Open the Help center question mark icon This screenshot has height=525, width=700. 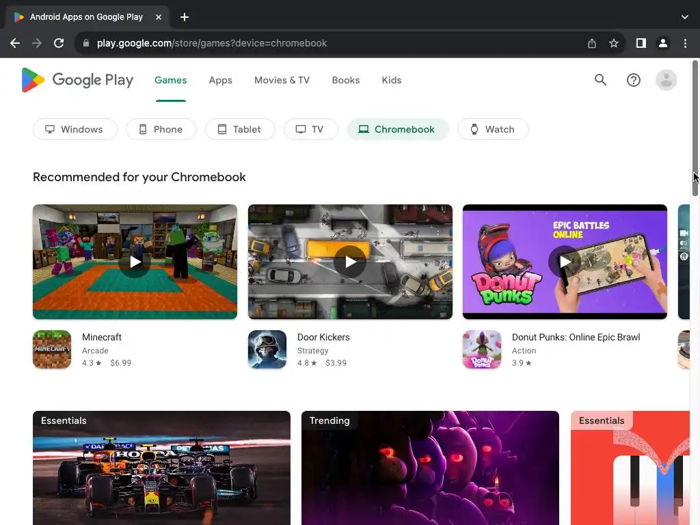634,80
